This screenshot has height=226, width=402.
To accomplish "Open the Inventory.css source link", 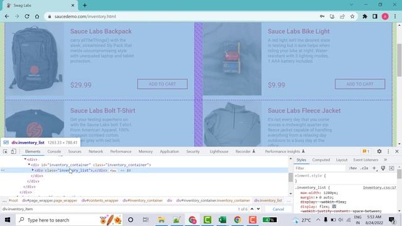I will (379, 188).
